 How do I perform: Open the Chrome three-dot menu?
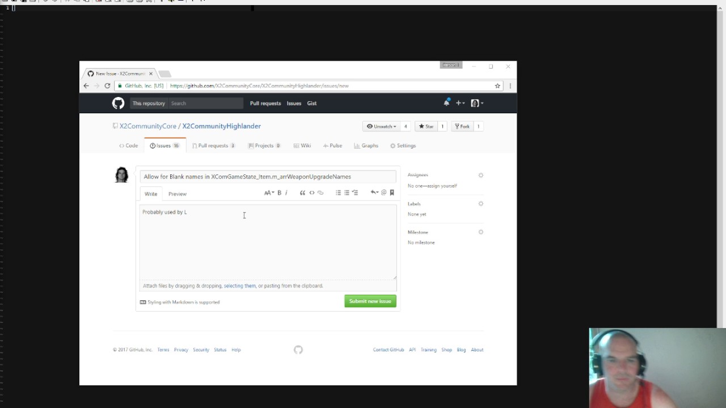pos(510,86)
